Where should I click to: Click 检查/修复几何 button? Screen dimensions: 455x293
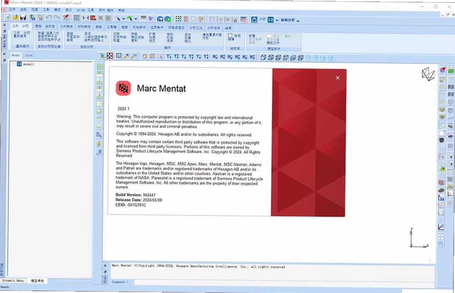(48, 33)
